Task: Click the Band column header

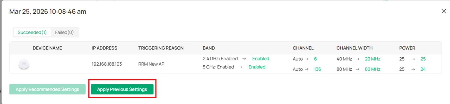Action: pyautogui.click(x=209, y=48)
